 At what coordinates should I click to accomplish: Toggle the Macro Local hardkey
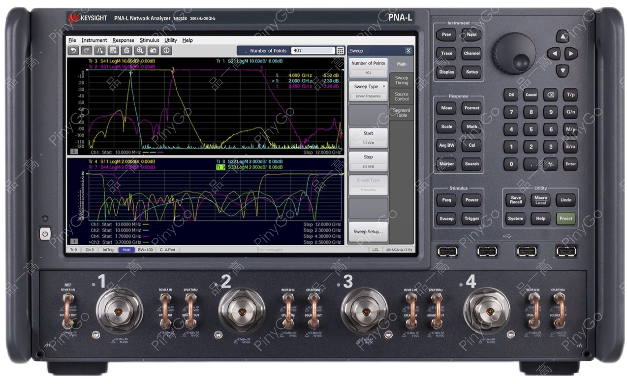(x=540, y=200)
